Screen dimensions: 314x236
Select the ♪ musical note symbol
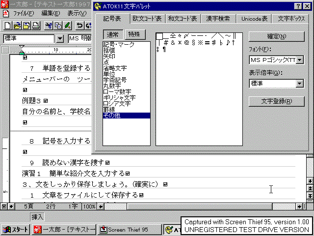pyautogui.click(x=228, y=43)
